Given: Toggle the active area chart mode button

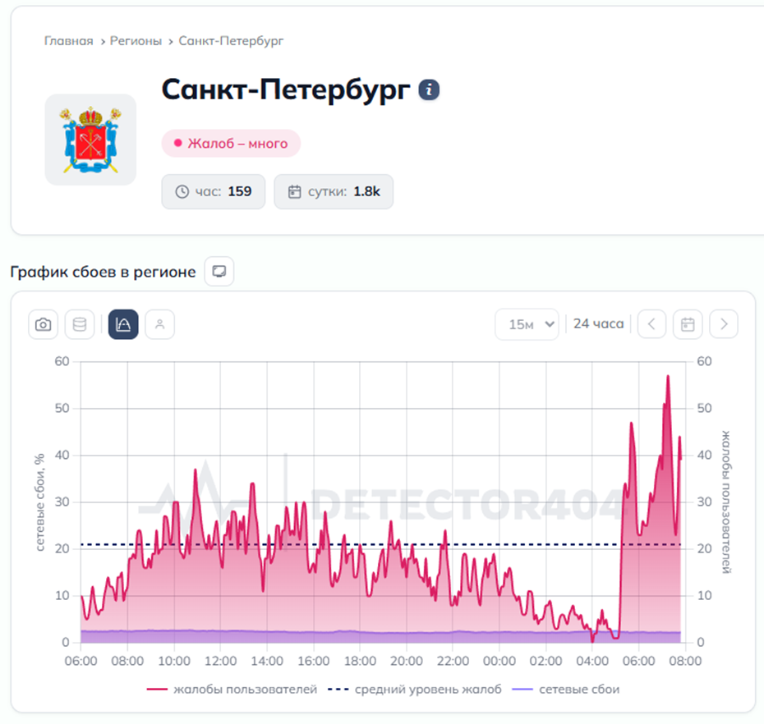Looking at the screenshot, I should point(123,324).
